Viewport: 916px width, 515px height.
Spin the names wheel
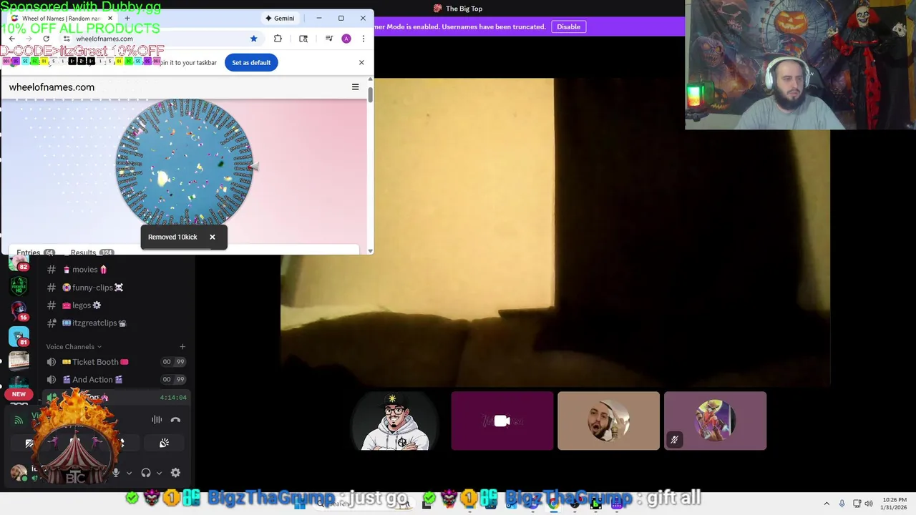point(185,165)
